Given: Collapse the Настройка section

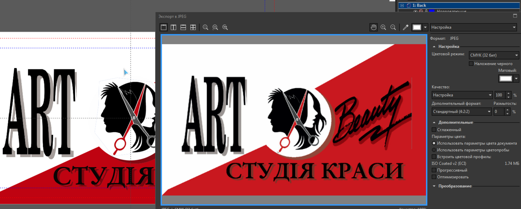Looking at the screenshot, I should point(434,46).
